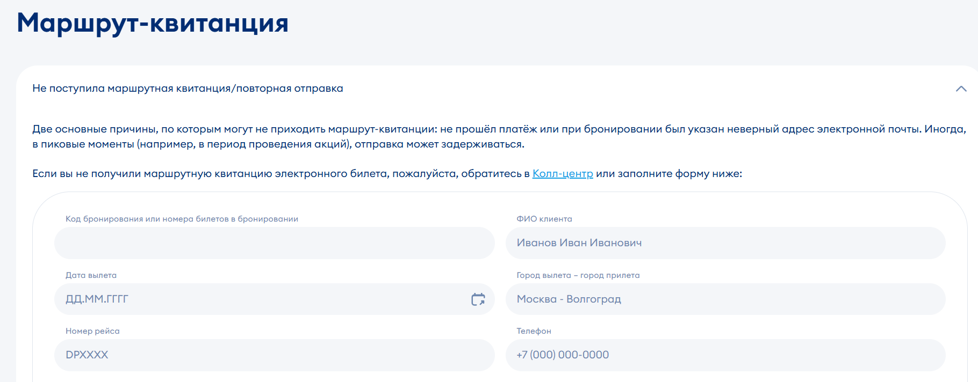The width and height of the screenshot is (978, 382).
Task: Click the Телефон phone number field
Action: (x=725, y=355)
